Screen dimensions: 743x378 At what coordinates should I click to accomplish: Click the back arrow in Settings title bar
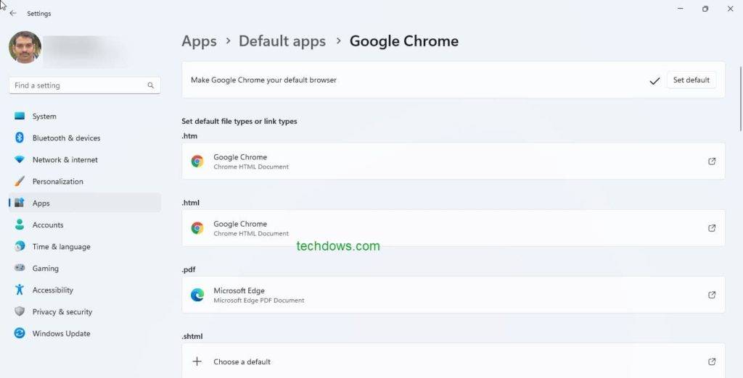(13, 13)
